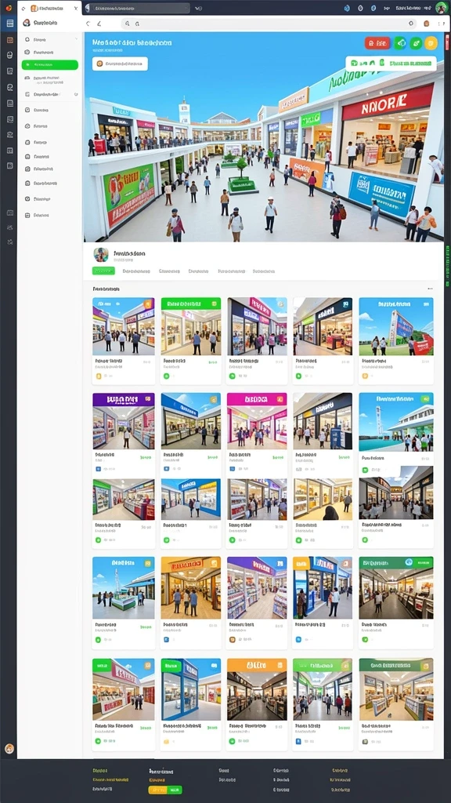Screen dimensions: 451x803
Task: Toggle the green-yellow switch in the footer
Action: 165,790
